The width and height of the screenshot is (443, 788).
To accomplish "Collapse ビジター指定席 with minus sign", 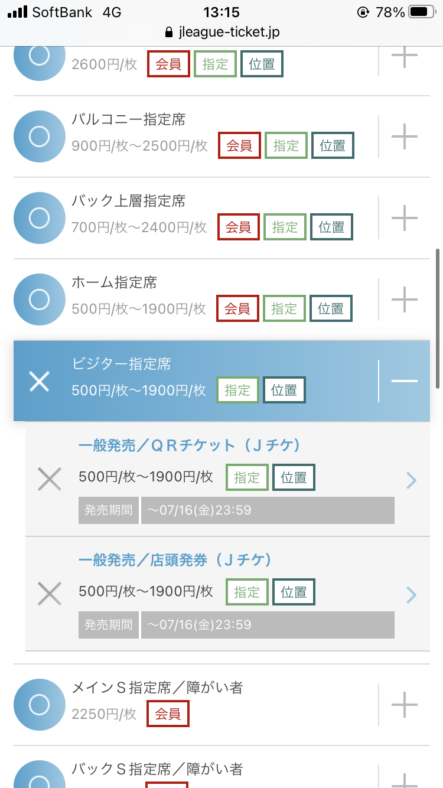I will (405, 381).
